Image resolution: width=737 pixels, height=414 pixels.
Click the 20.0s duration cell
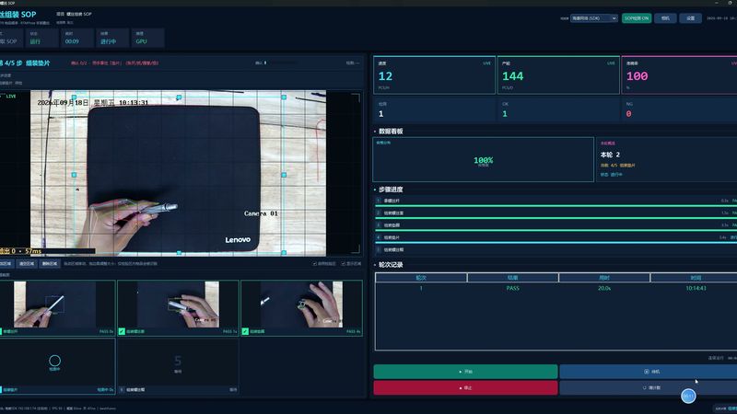[604, 288]
